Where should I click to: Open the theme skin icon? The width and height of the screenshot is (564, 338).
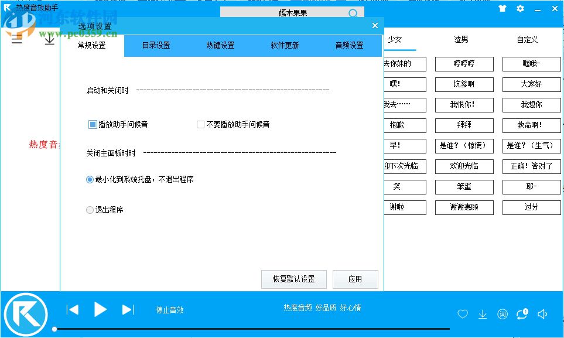coord(502,9)
